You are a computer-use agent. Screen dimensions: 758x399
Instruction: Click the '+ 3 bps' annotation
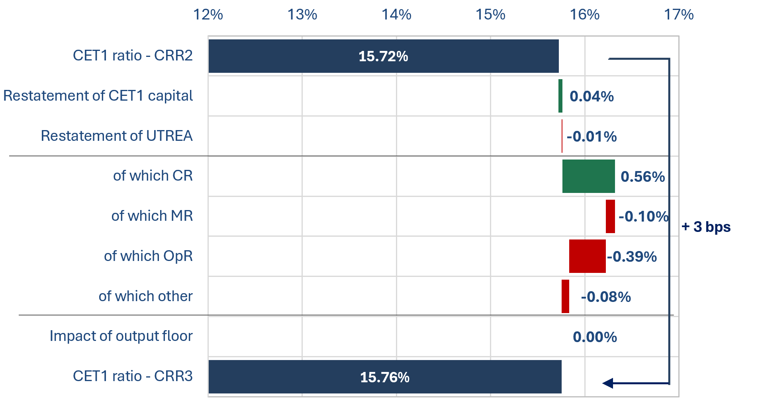pos(706,227)
